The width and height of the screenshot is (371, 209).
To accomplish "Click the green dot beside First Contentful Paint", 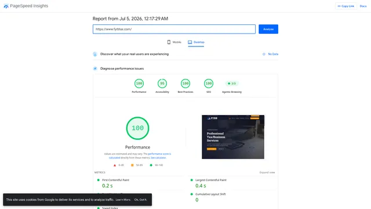I will (x=98, y=180).
